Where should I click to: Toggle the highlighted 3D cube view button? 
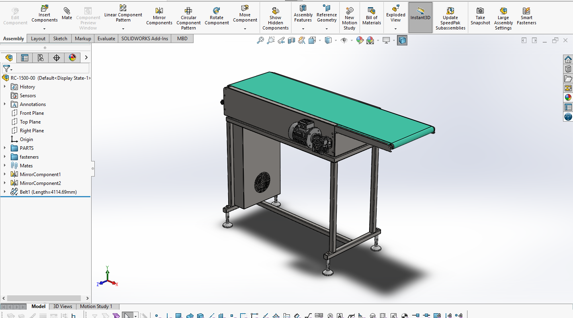click(x=402, y=40)
